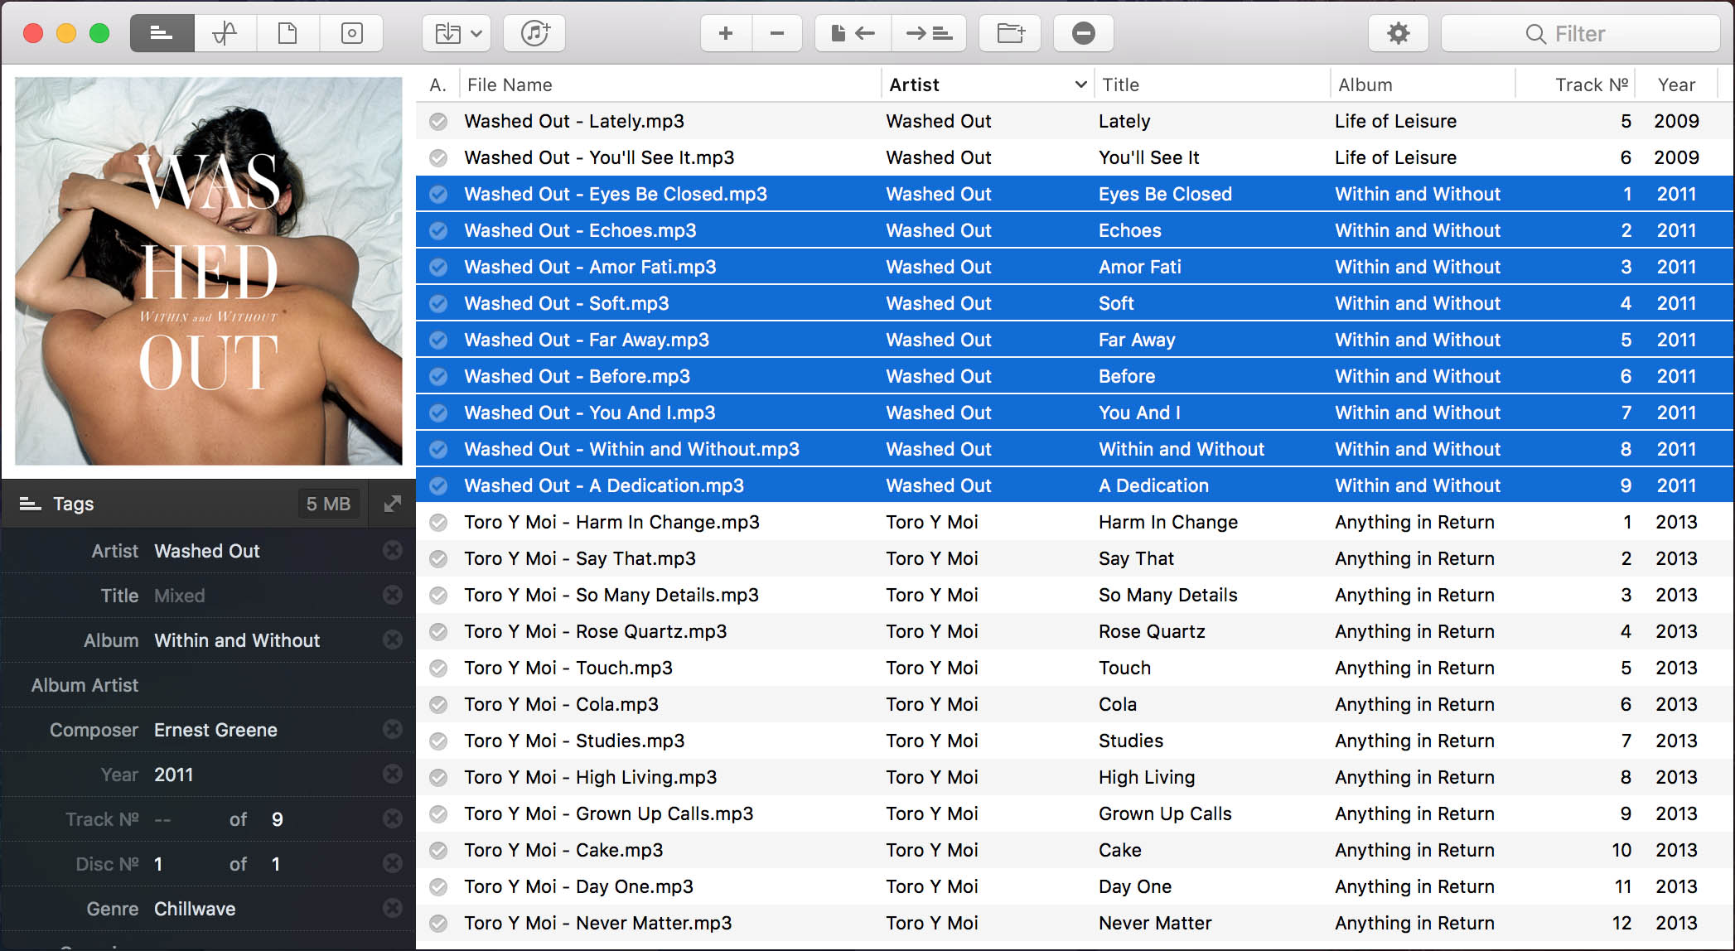1735x951 pixels.
Task: Select file Toro Y Moi - Say That.mp3
Action: [580, 558]
